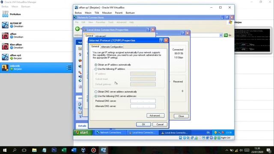Open the Windows notification center
The width and height of the screenshot is (274, 154).
[268, 150]
